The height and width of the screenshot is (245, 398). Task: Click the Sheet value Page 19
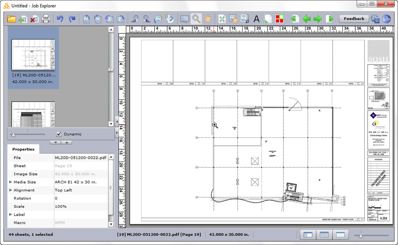point(63,166)
